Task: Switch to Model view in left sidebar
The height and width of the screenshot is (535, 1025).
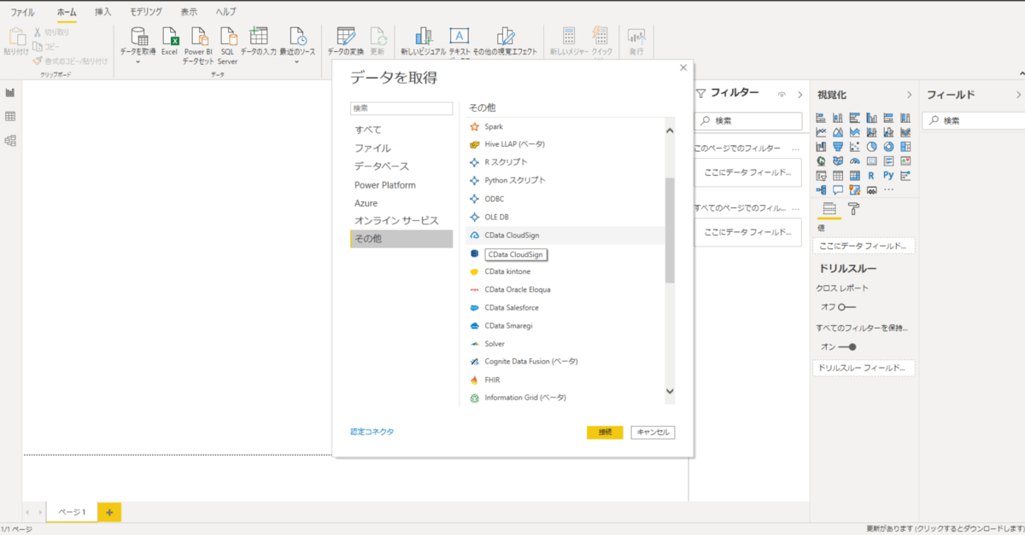Action: click(x=10, y=140)
